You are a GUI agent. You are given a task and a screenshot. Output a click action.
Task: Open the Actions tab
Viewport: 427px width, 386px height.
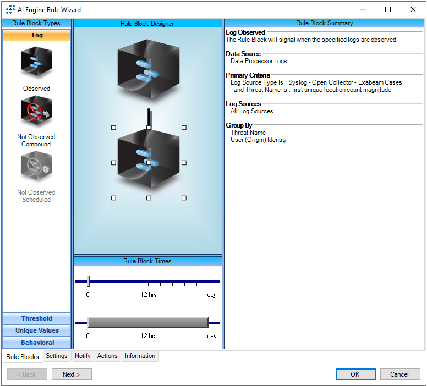[107, 356]
